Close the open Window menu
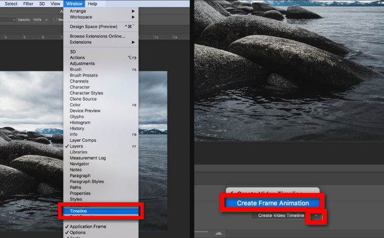Viewport: 384px width, 238px height. 74,4
